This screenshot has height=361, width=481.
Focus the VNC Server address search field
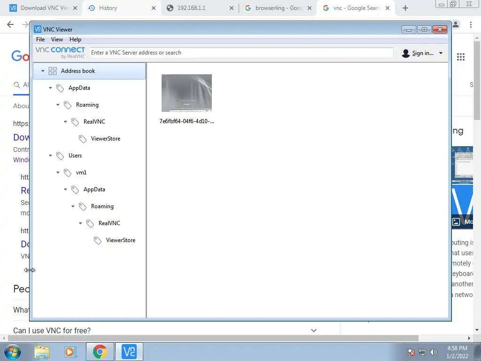241,53
